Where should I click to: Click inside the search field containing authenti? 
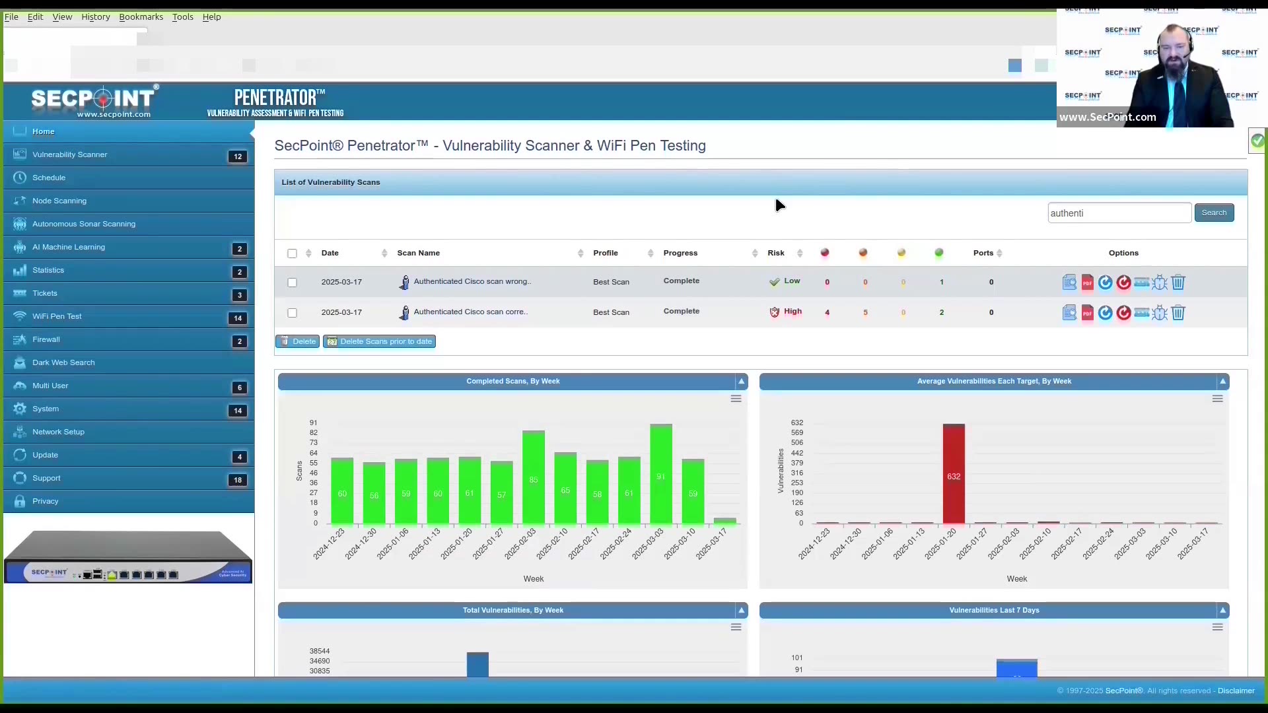[1119, 213]
